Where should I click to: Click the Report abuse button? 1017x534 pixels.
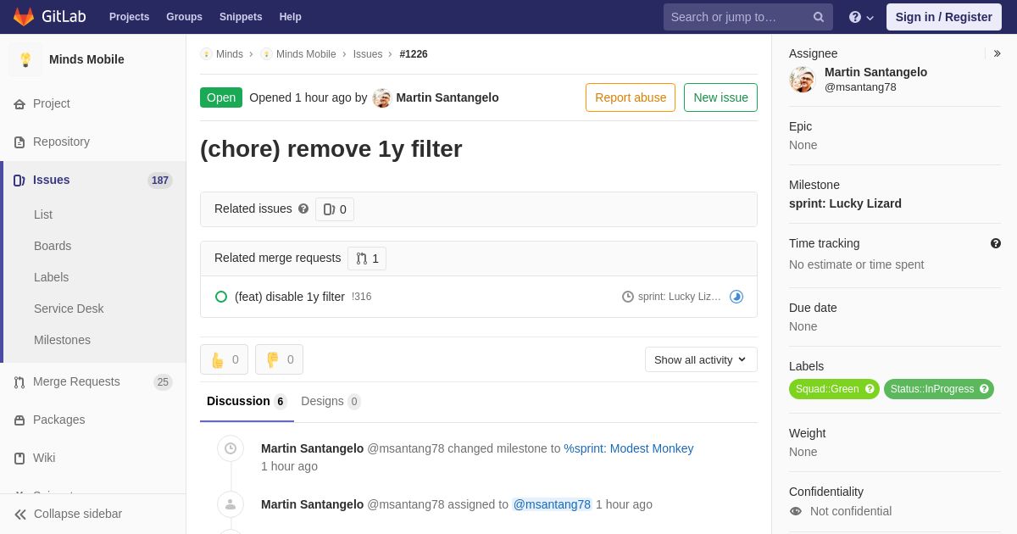(631, 97)
